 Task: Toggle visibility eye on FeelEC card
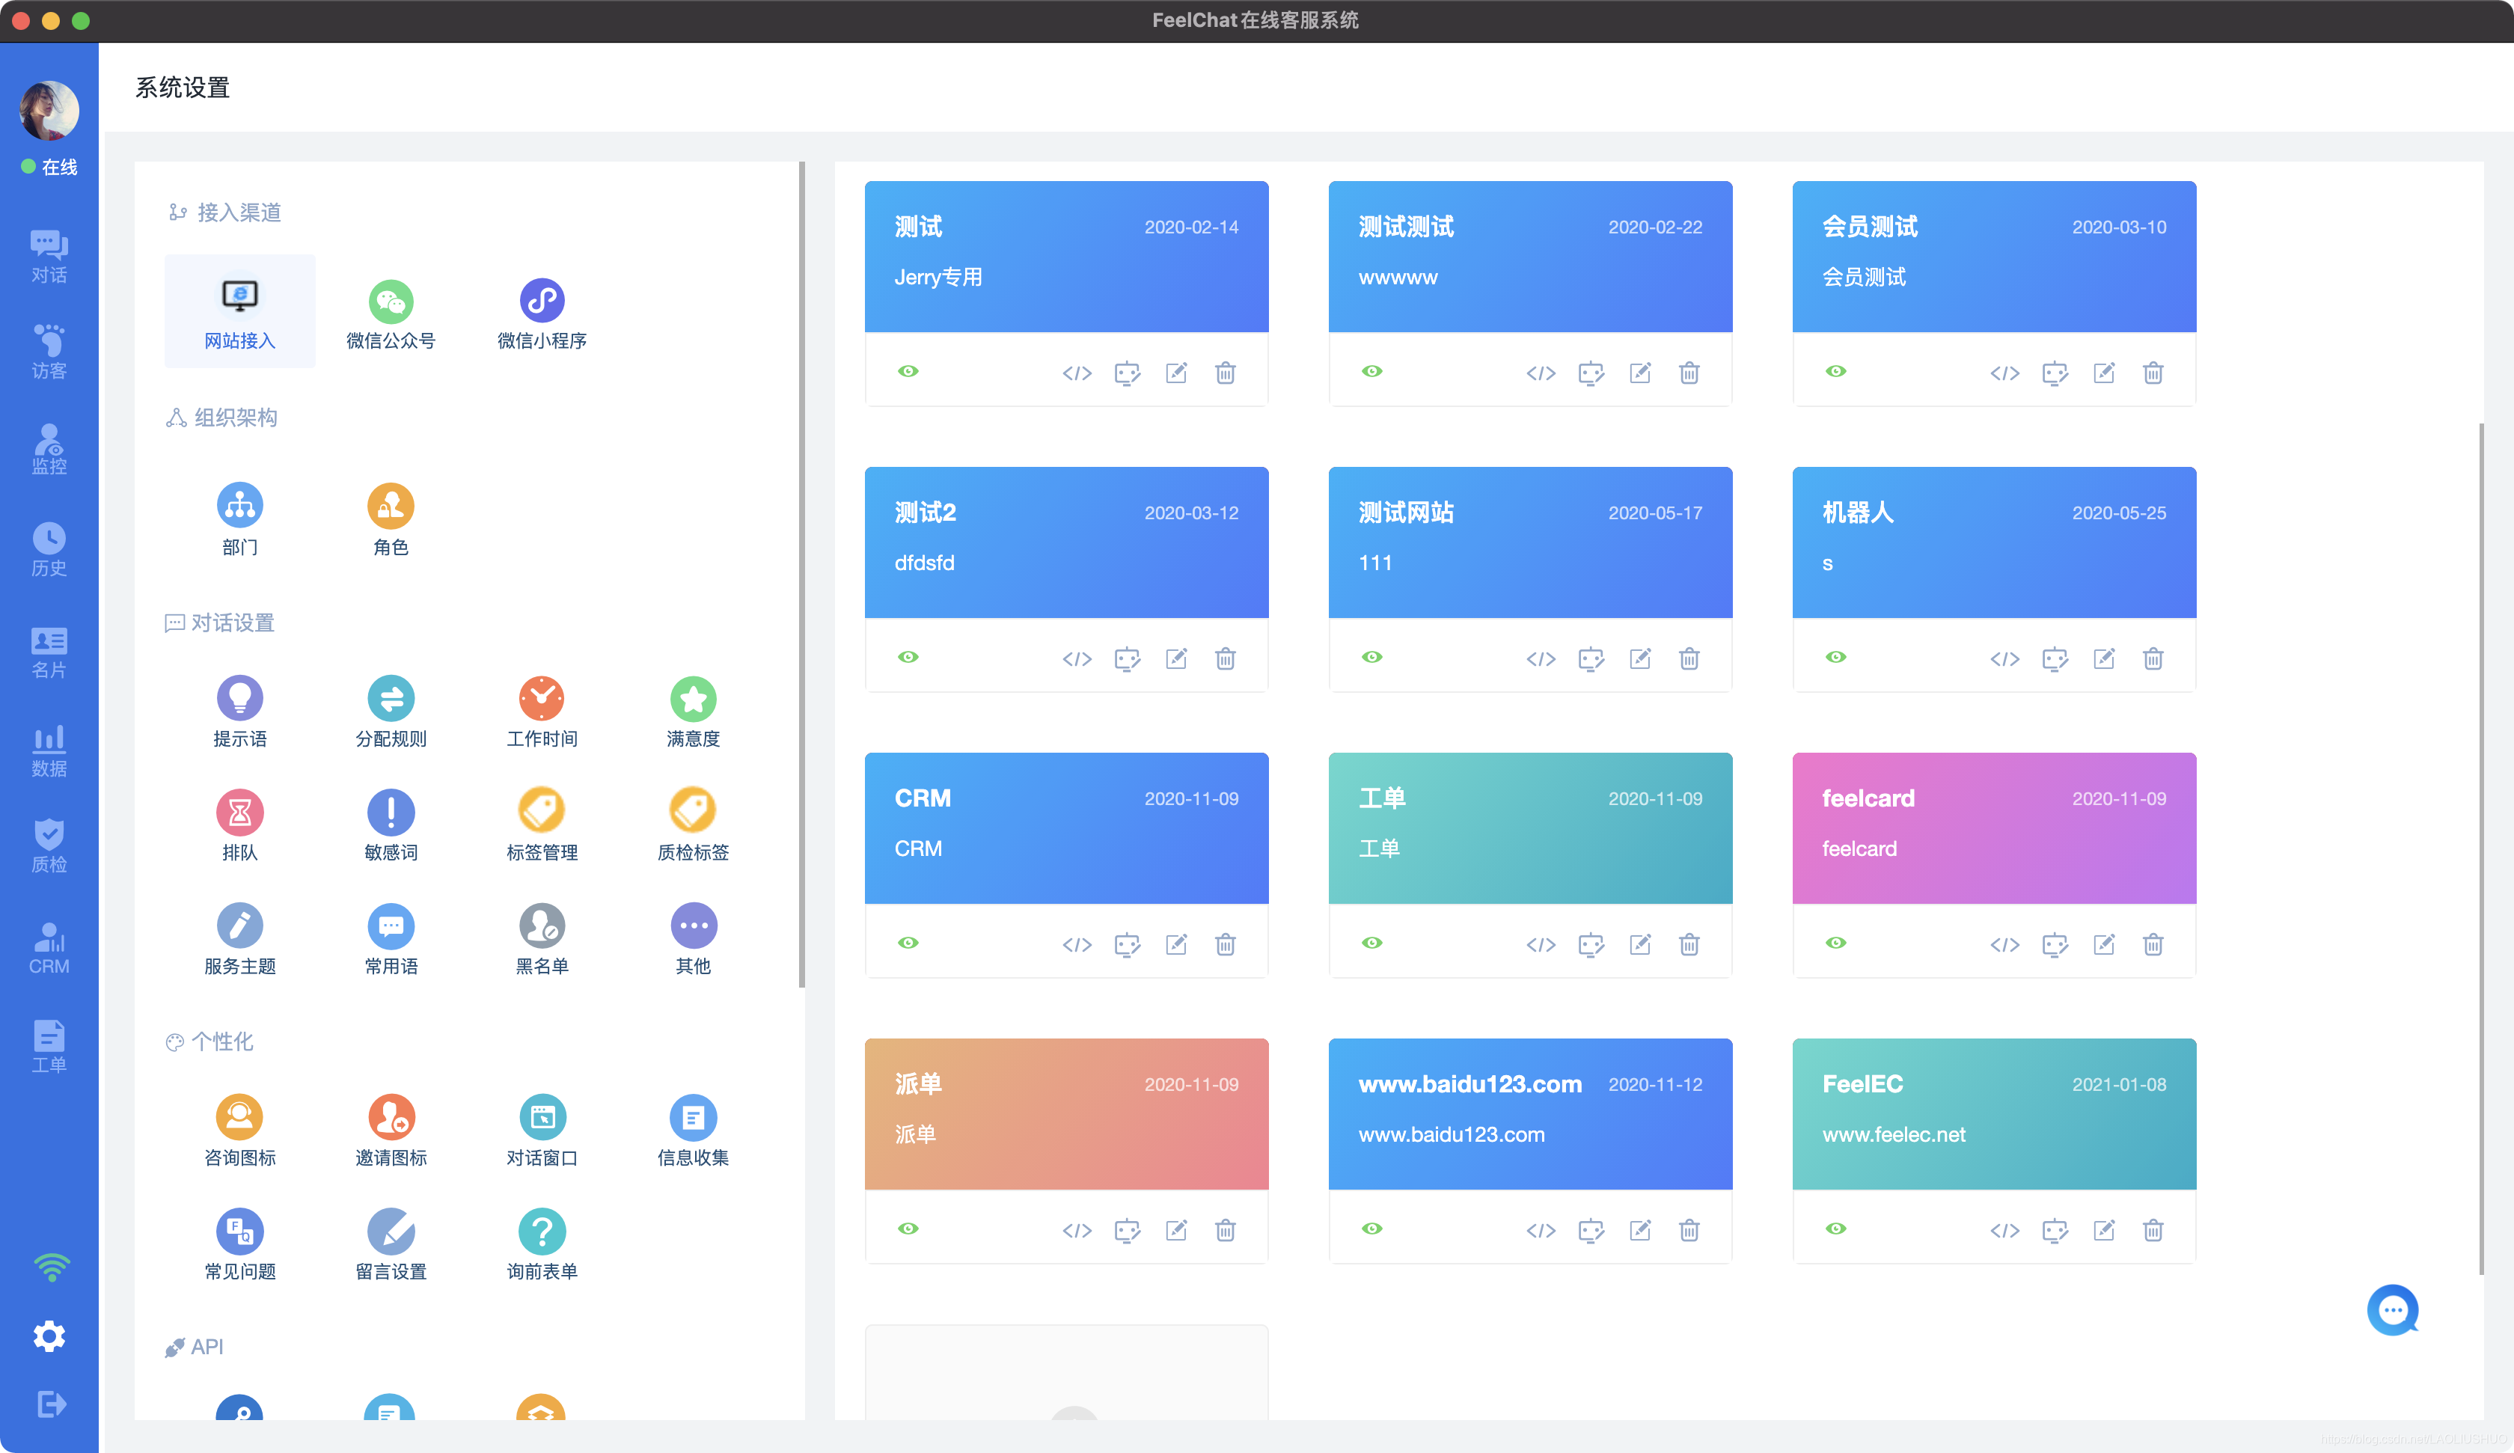tap(1835, 1229)
